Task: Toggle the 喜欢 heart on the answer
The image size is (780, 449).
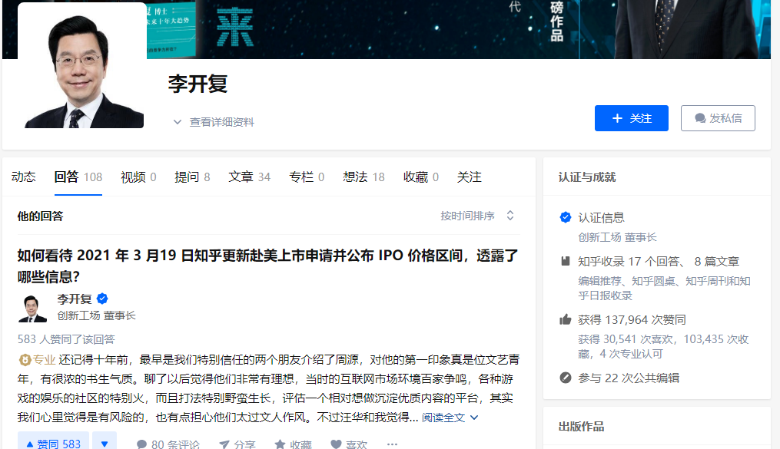Action: click(x=335, y=442)
